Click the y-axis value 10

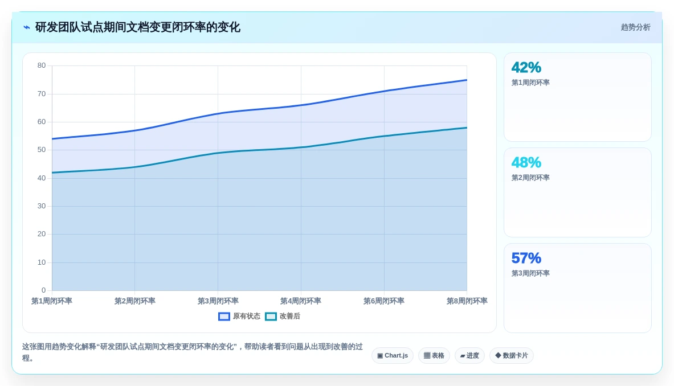point(41,262)
